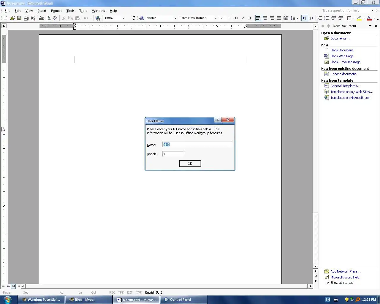Open the Normal style dropdown

tap(175, 18)
